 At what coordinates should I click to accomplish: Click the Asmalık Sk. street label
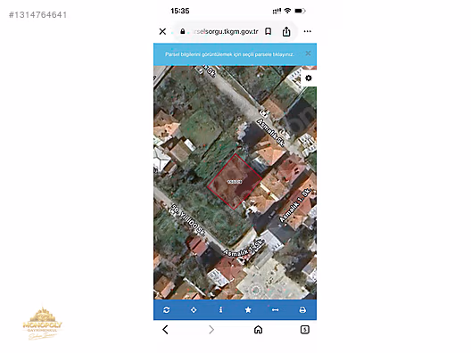click(270, 132)
